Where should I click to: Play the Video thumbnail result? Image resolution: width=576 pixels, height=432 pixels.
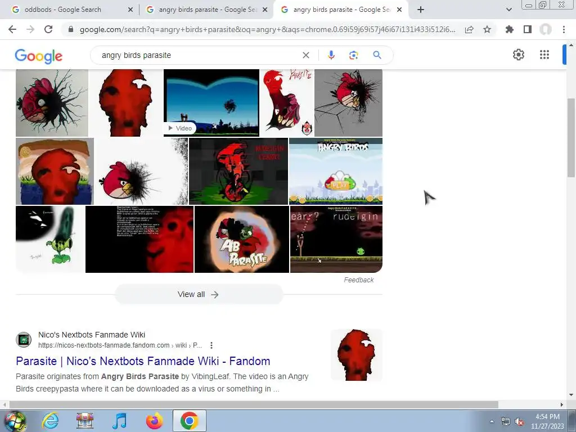211,102
